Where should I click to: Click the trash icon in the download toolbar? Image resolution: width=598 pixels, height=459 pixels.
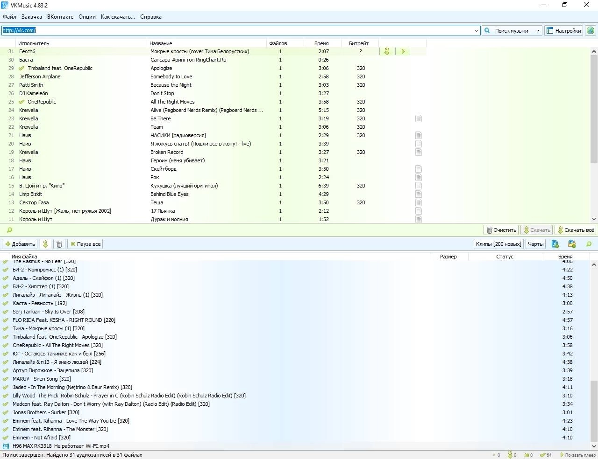(x=59, y=244)
